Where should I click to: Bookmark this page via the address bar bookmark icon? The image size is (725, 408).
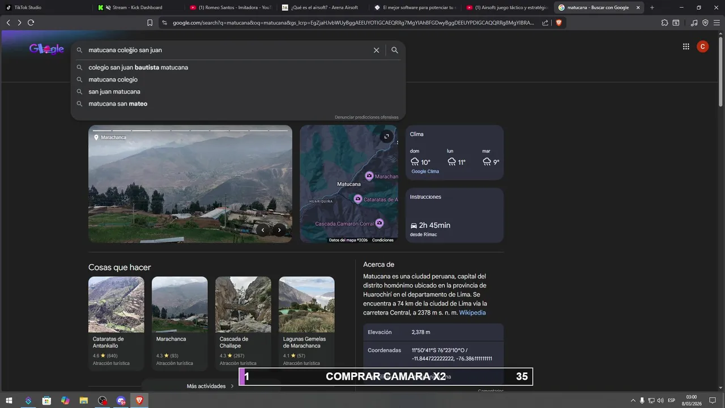click(150, 23)
